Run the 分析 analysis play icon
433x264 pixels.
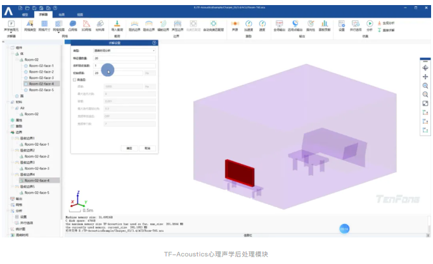click(370, 23)
